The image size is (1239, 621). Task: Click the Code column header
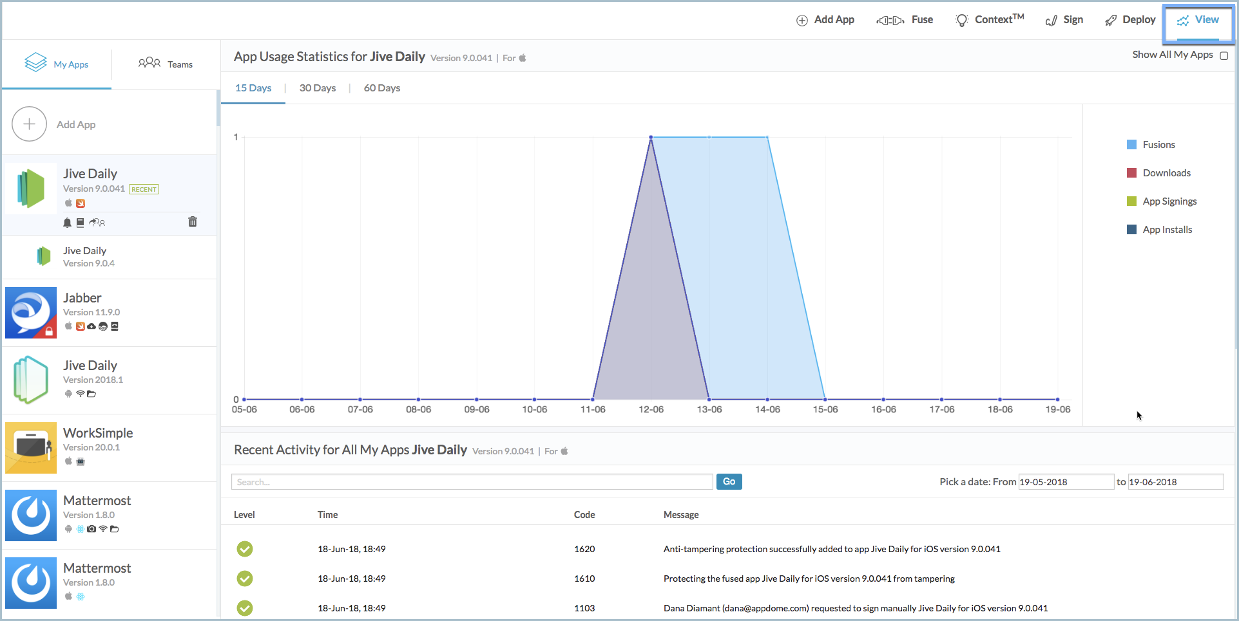(584, 515)
